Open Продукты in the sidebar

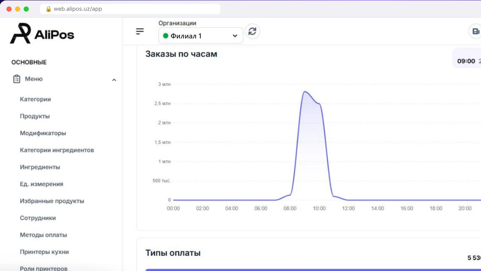tap(35, 116)
